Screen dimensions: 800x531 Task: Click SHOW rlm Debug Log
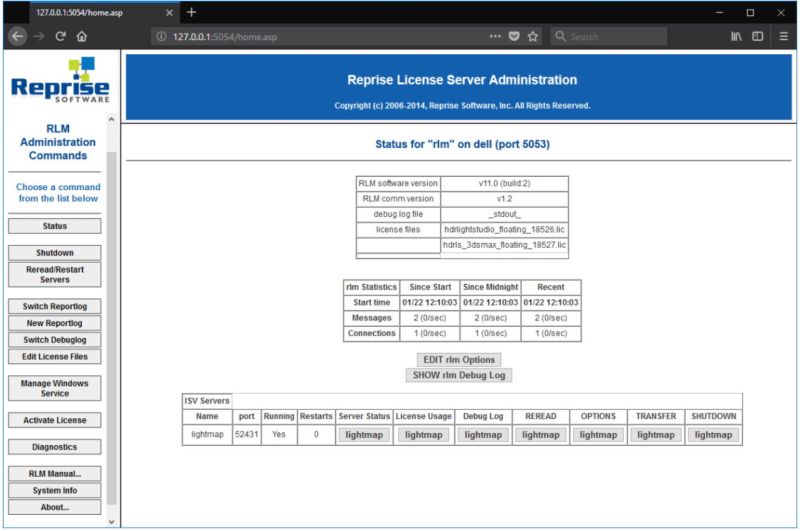click(x=459, y=375)
